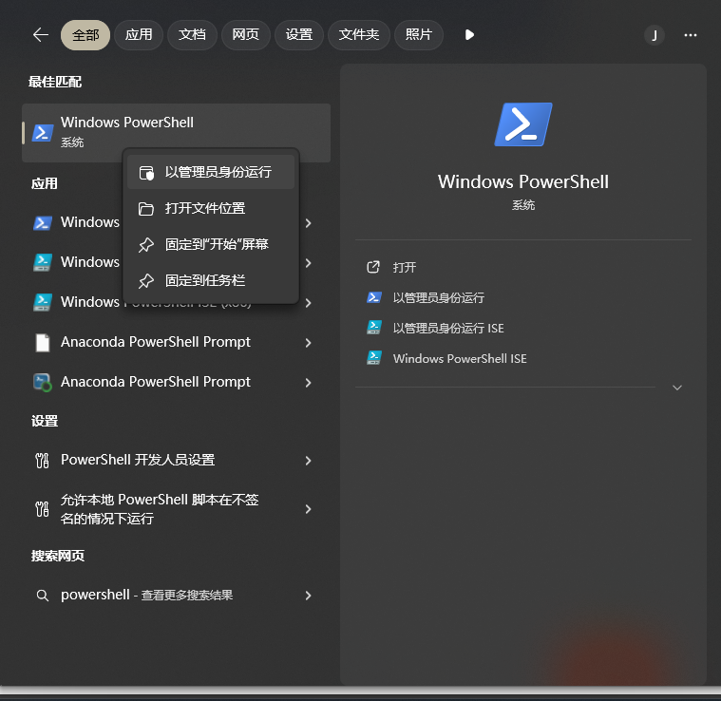The width and height of the screenshot is (721, 701).
Task: Switch to the 文件夹 filter tab
Action: click(359, 35)
